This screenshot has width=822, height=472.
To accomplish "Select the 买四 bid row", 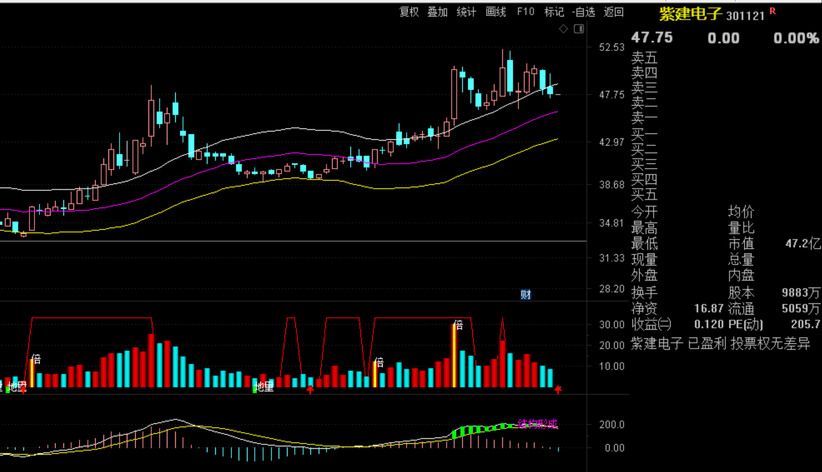I will [644, 179].
